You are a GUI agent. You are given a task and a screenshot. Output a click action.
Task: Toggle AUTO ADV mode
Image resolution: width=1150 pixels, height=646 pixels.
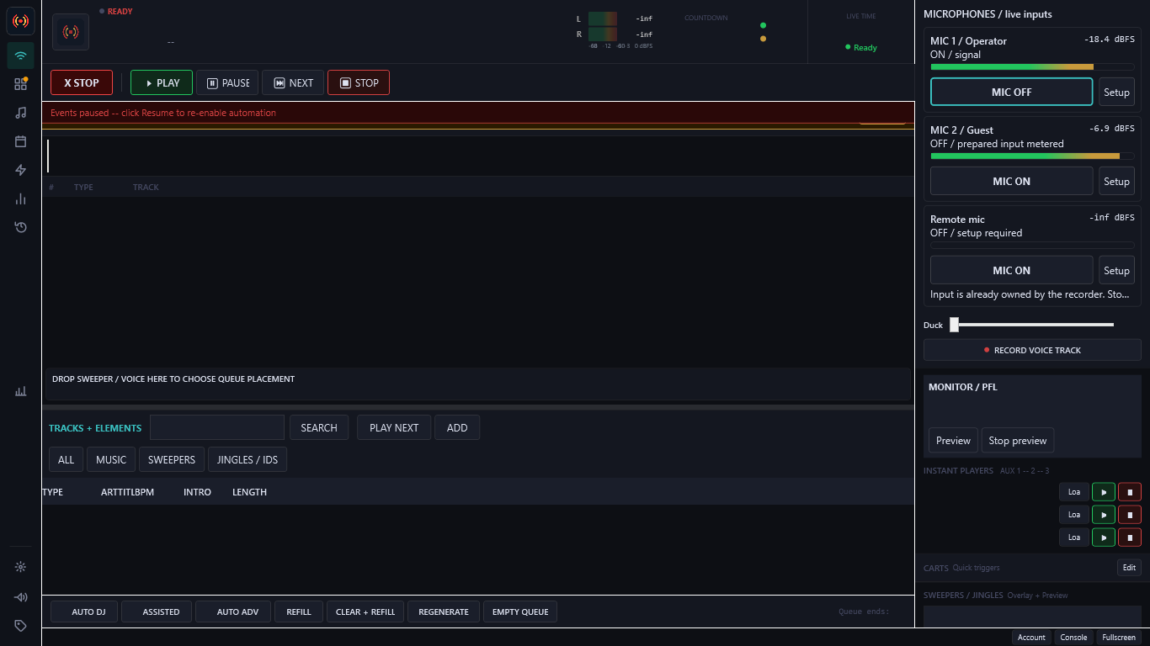click(x=233, y=612)
